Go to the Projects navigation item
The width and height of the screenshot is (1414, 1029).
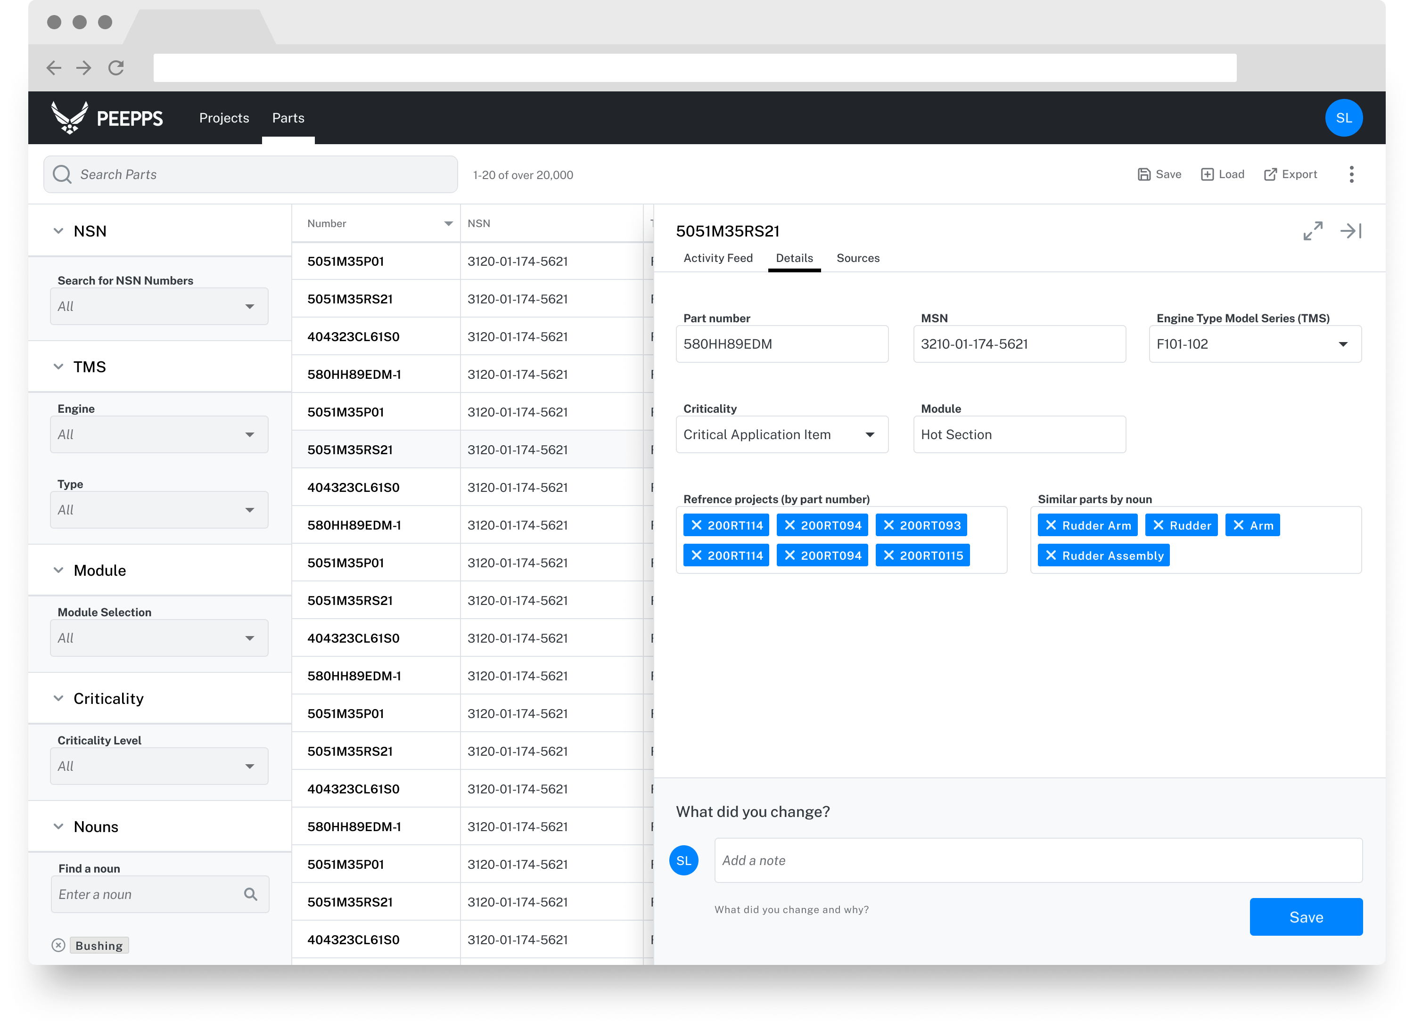tap(224, 118)
